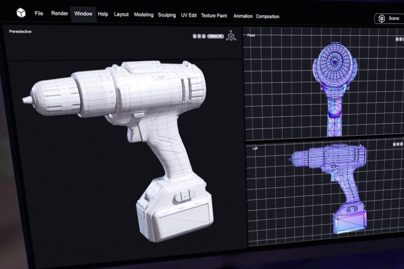Switch to the Texture Paint workspace tab

(x=214, y=16)
